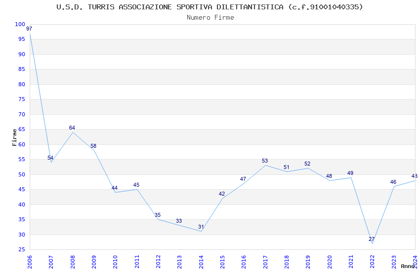Select data label 48 above year 2020
The width and height of the screenshot is (420, 271).
[329, 176]
